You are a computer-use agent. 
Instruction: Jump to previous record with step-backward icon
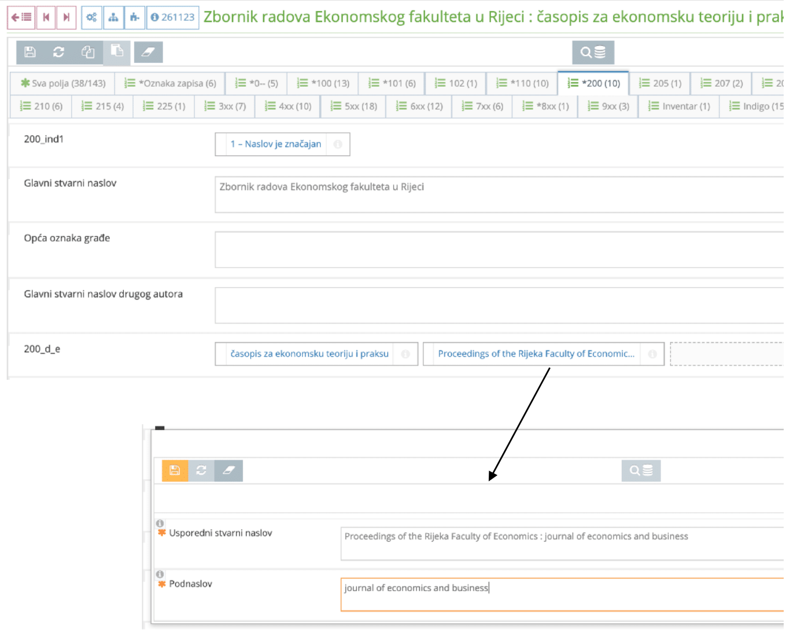click(x=46, y=17)
